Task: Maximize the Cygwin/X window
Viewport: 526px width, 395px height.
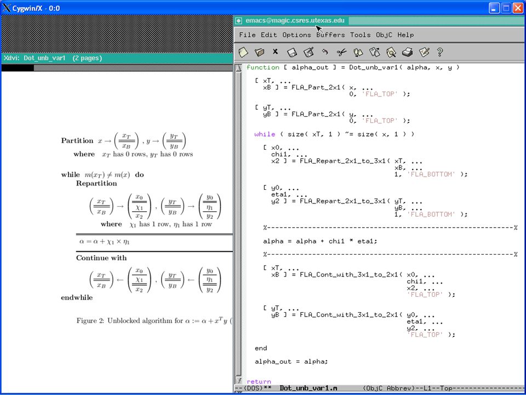Action: 506,8
